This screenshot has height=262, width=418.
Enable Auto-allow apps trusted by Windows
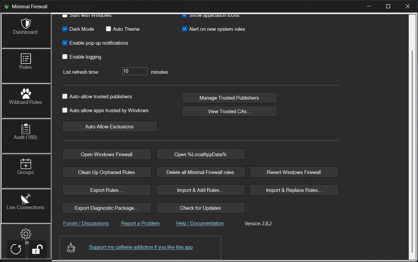65,110
